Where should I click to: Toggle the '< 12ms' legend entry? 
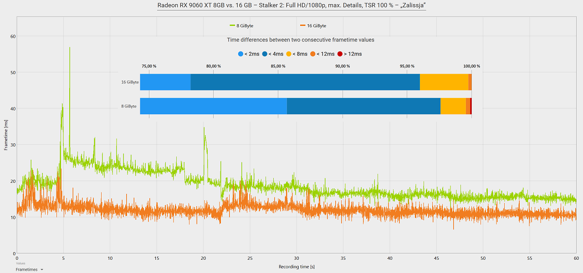coord(322,54)
